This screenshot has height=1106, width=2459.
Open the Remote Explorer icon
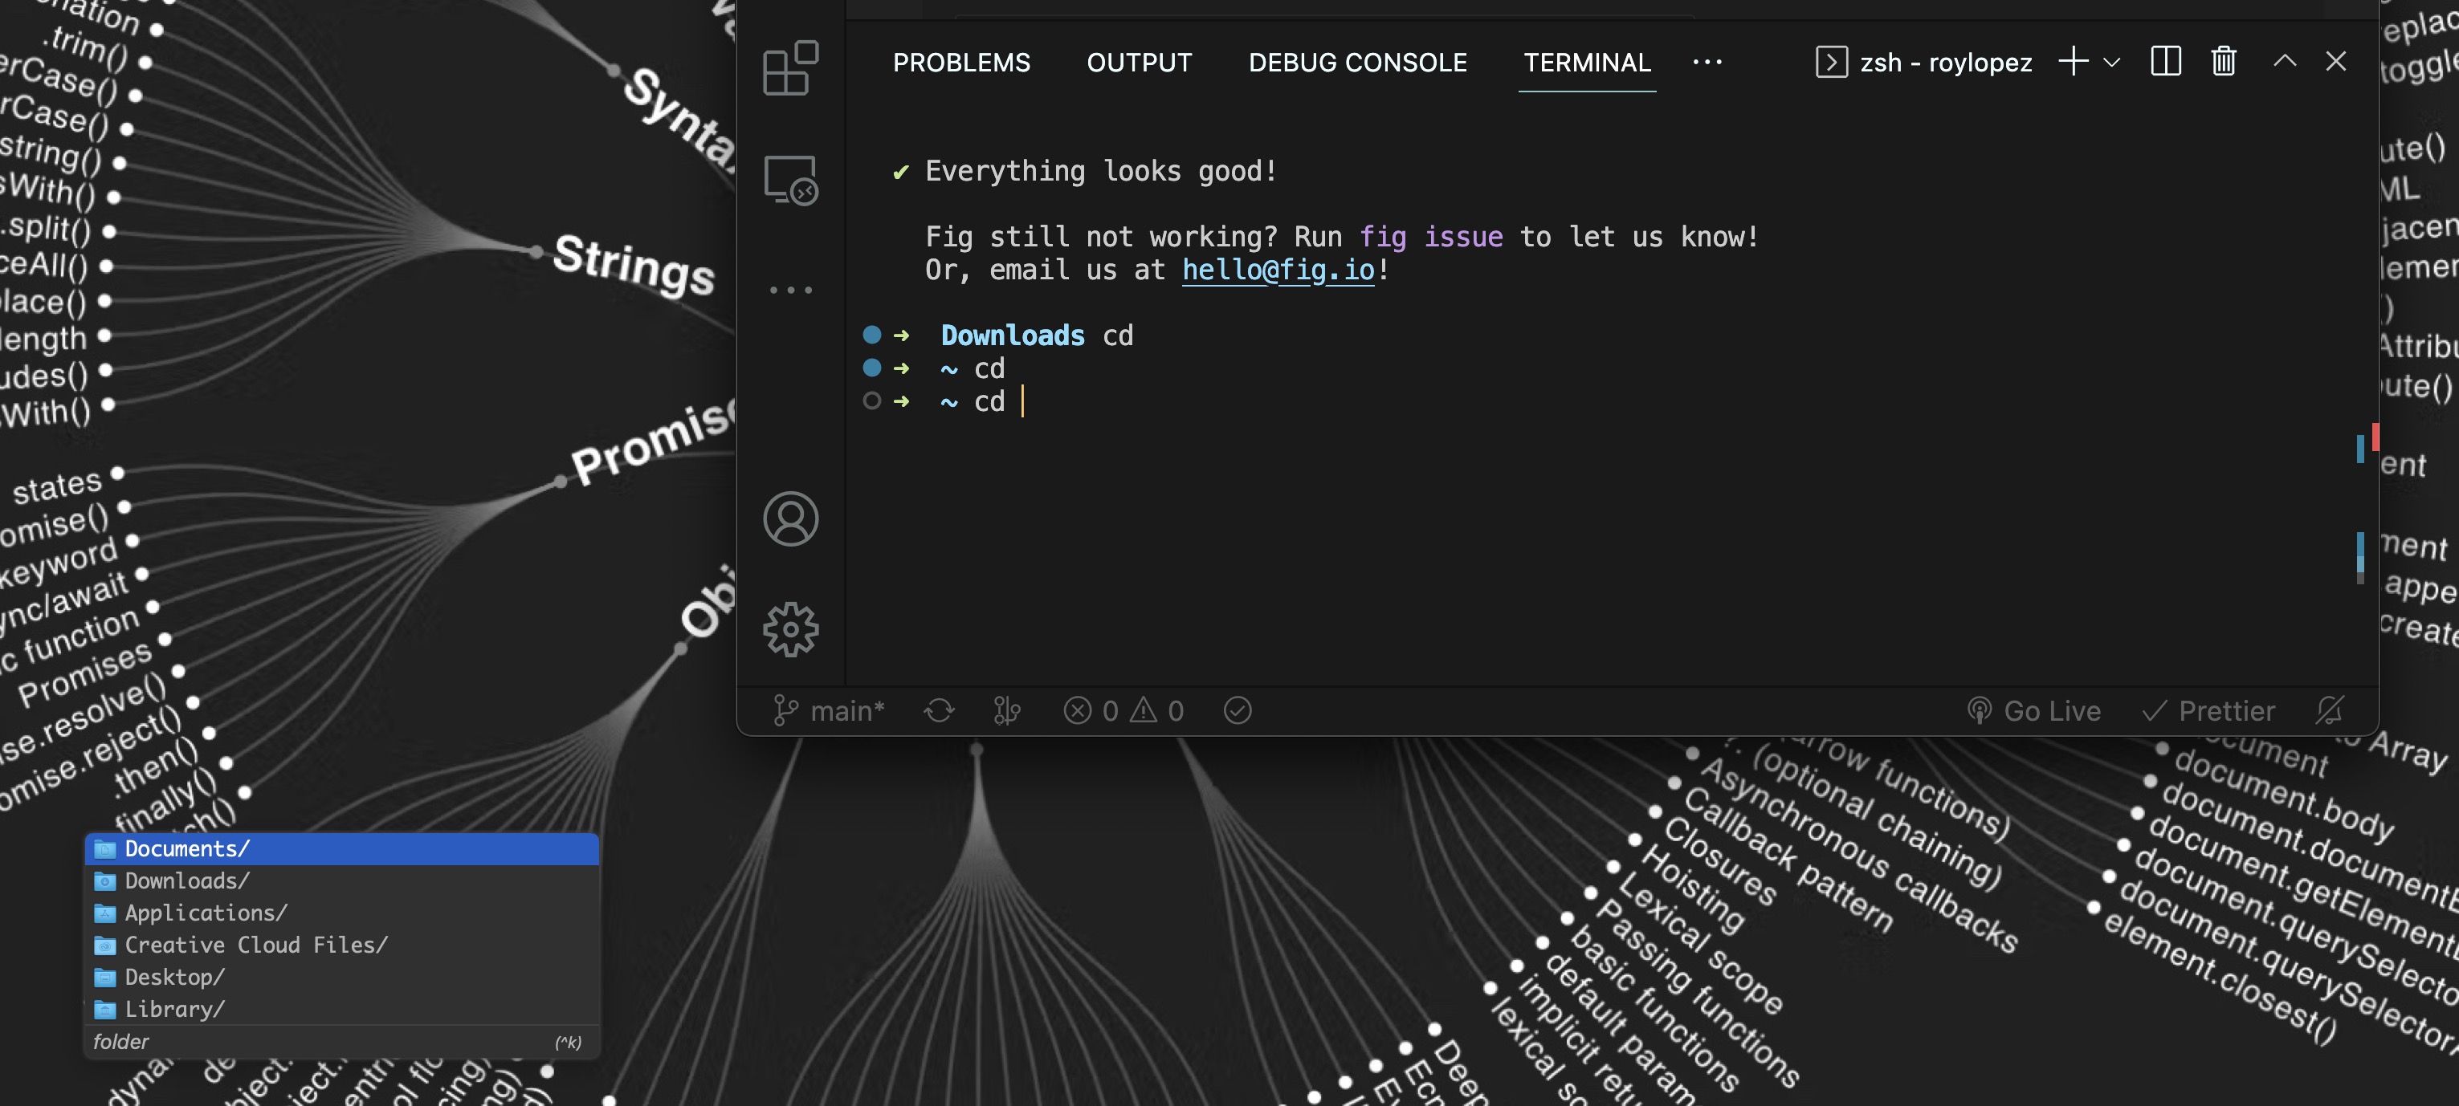pyautogui.click(x=789, y=181)
